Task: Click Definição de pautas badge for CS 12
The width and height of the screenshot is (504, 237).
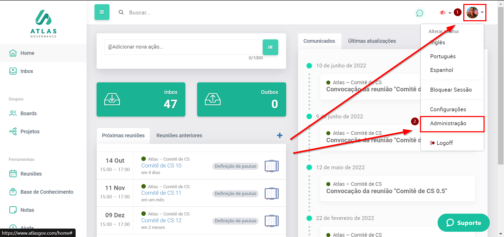Action: (235, 221)
